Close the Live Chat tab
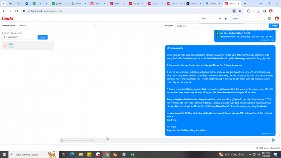281x158 pixels. point(239,4)
